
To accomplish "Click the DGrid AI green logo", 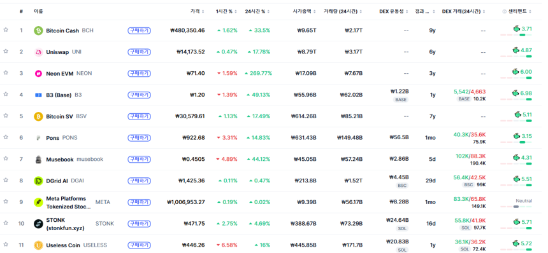I will point(38,181).
